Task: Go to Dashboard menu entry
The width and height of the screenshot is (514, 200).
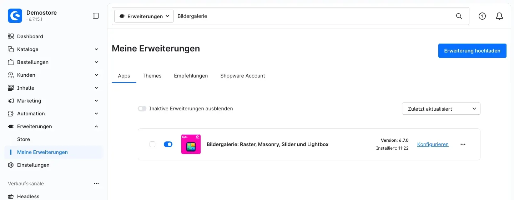Action: tap(30, 36)
